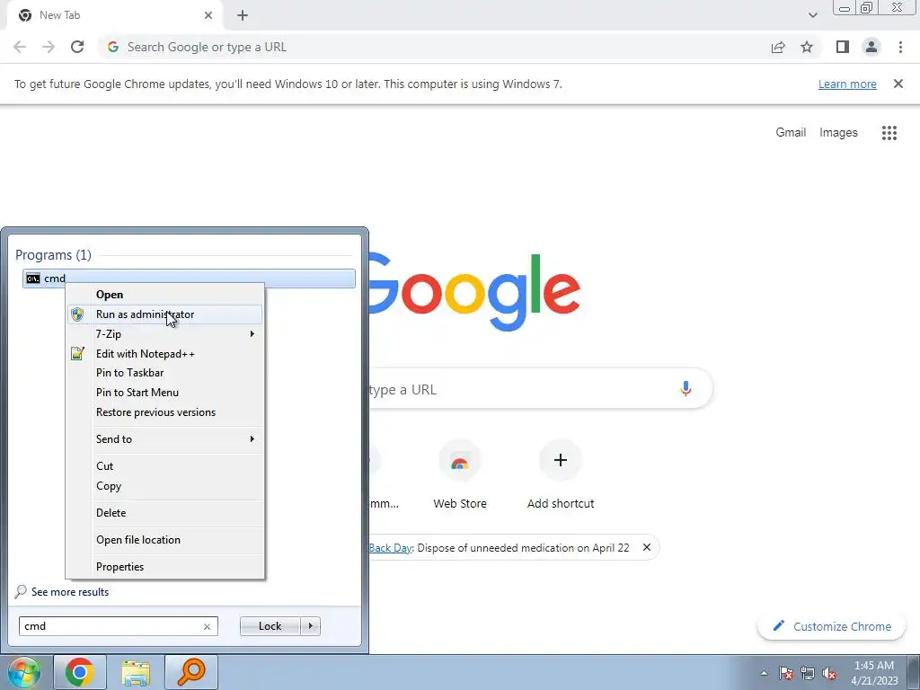This screenshot has height=690, width=920.
Task: Open the Images link
Action: pyautogui.click(x=838, y=133)
